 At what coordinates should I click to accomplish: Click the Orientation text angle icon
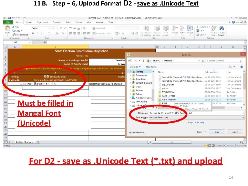(85, 28)
